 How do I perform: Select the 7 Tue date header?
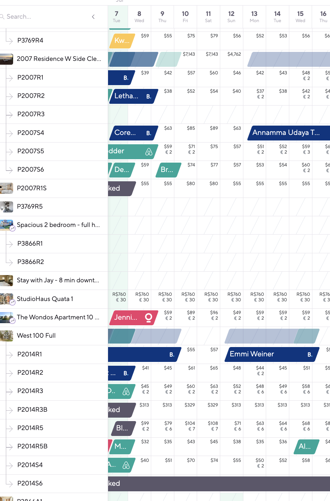pos(117,17)
